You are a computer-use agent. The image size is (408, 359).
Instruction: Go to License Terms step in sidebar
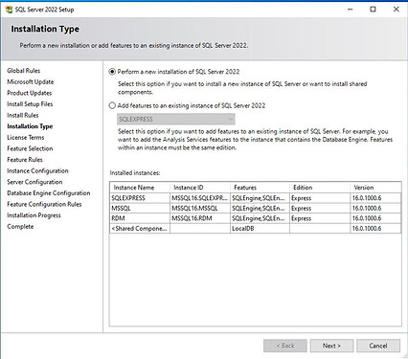[26, 138]
